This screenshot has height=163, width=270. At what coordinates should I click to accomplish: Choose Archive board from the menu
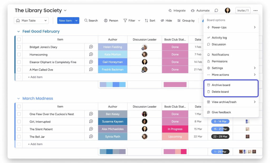[221, 85]
